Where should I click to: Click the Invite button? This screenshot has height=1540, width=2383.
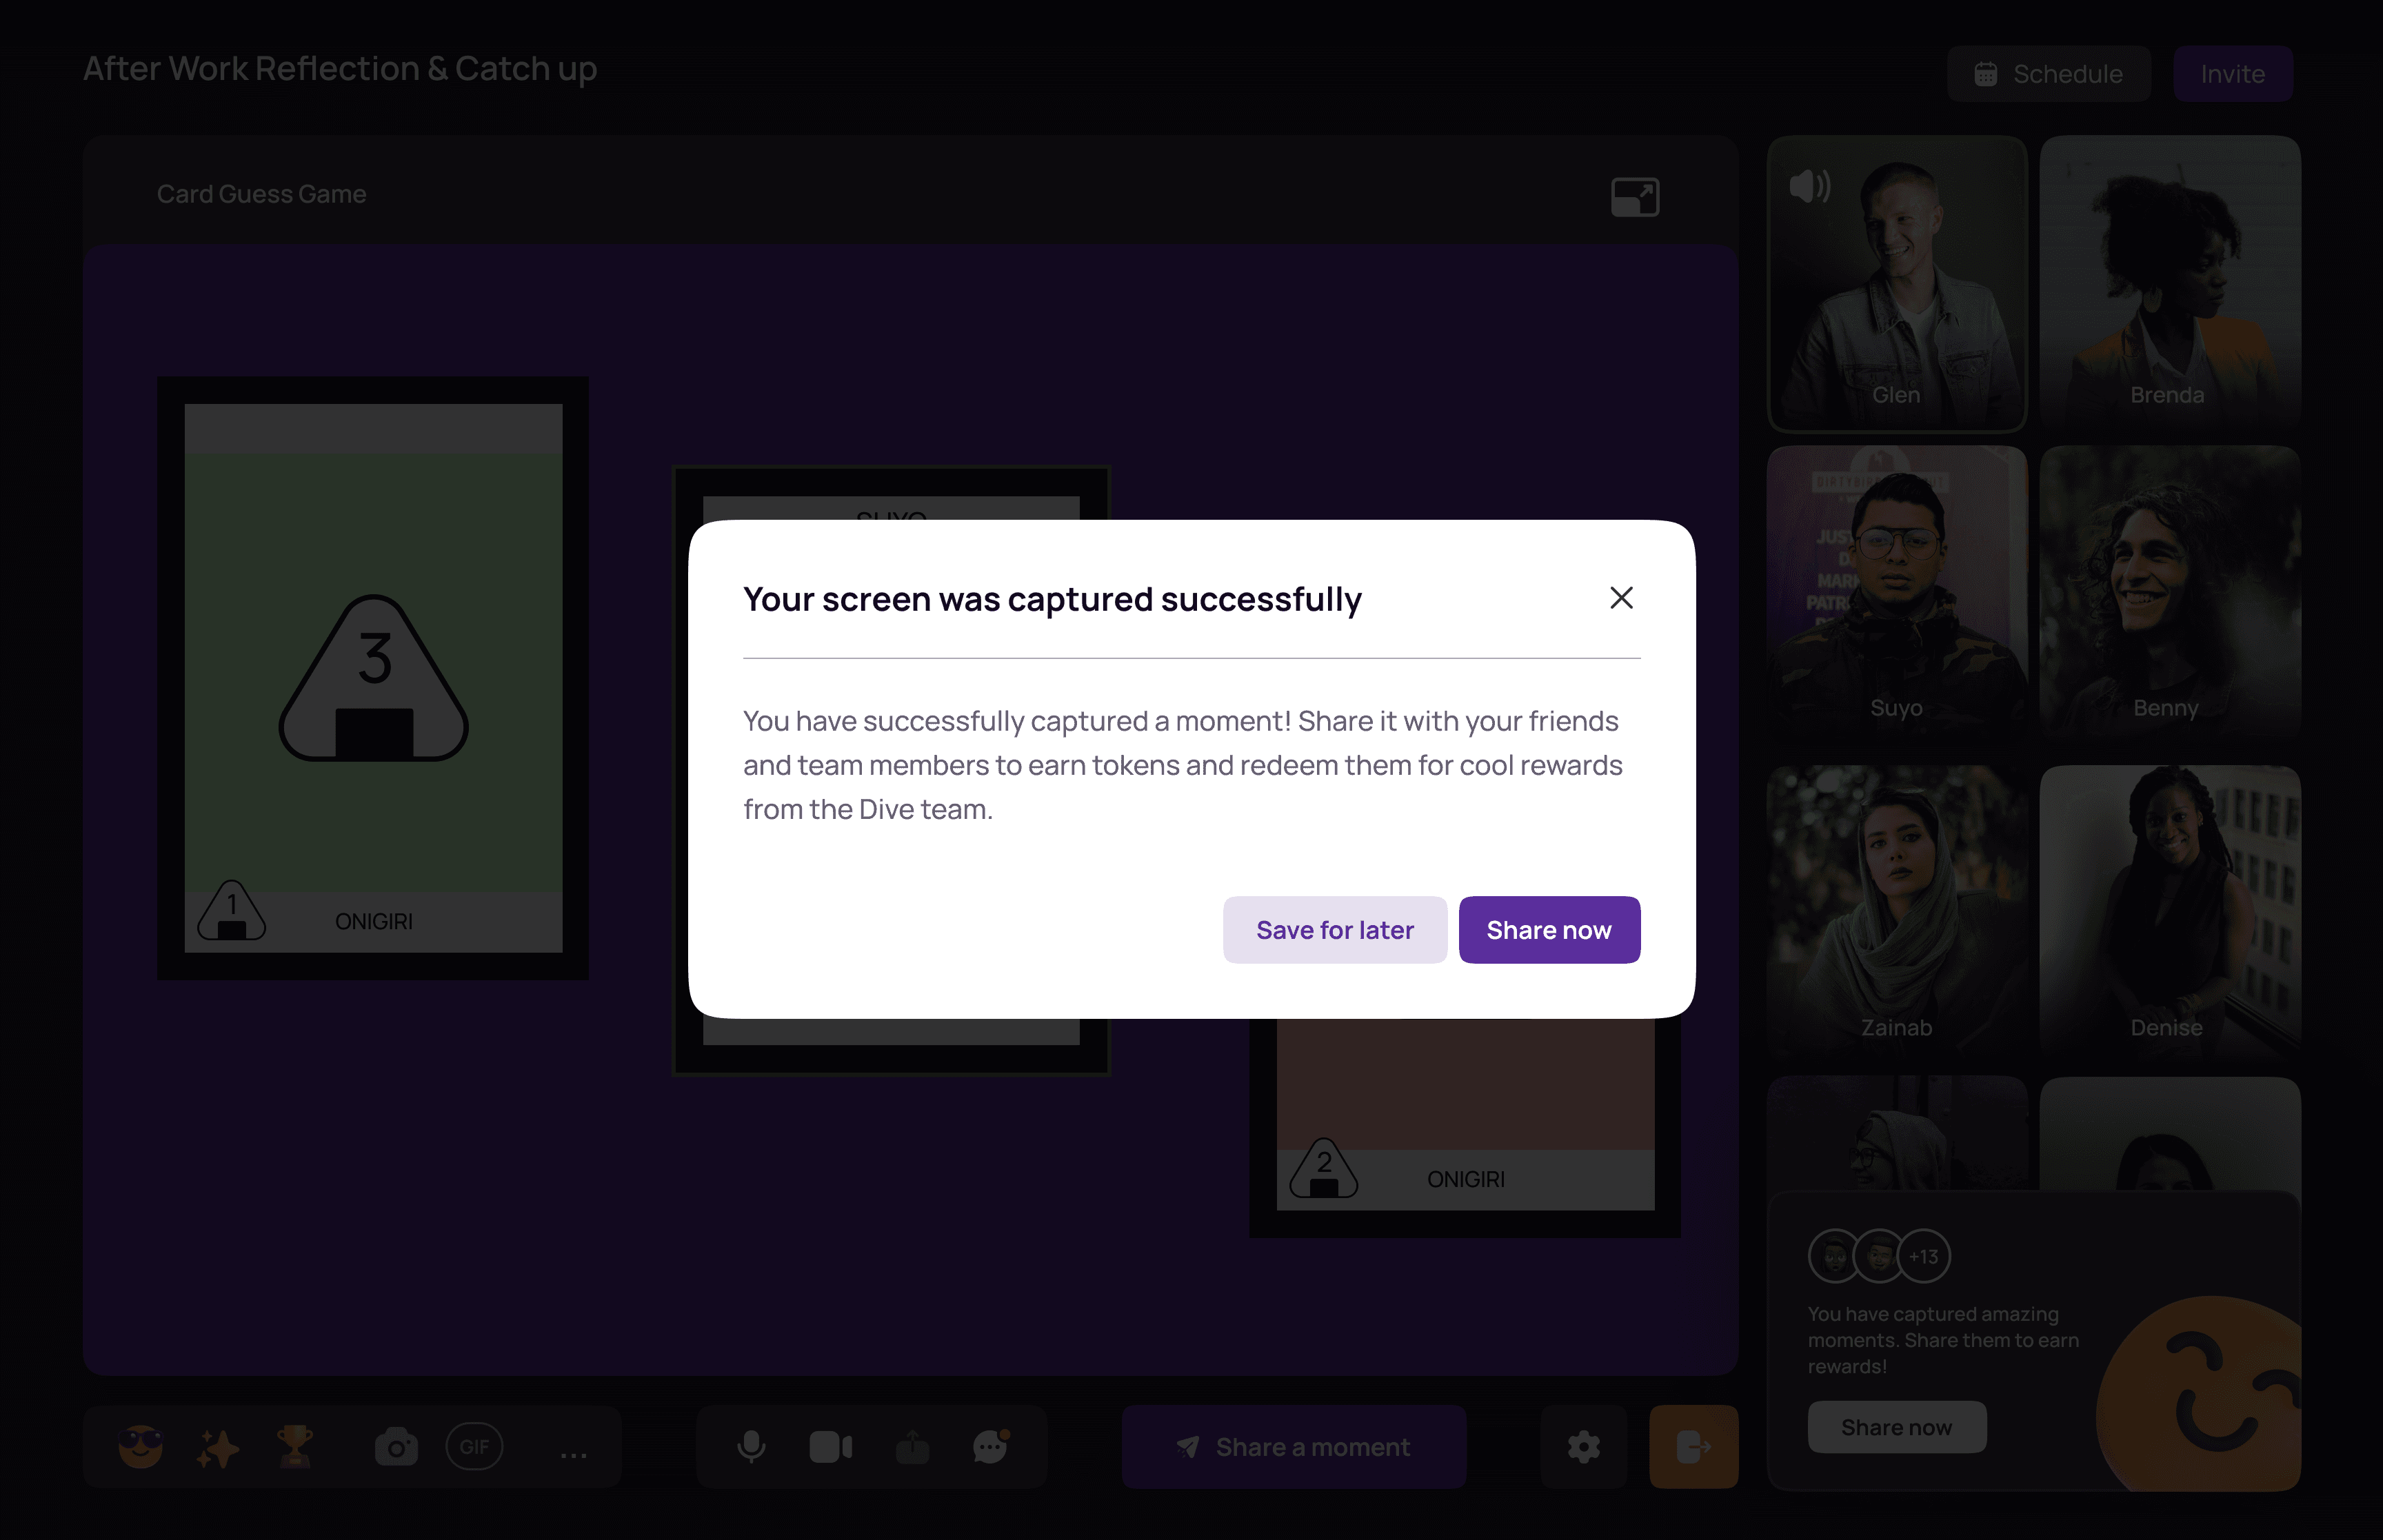click(2233, 74)
